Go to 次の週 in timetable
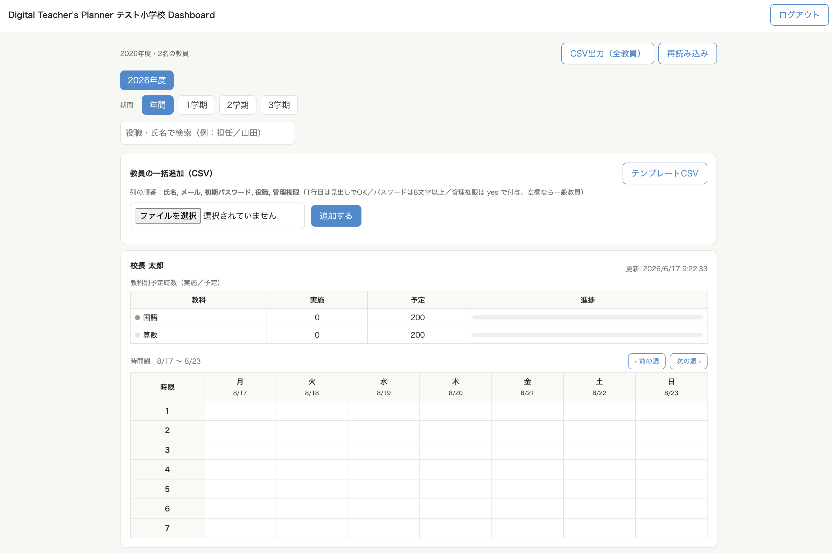The image size is (832, 553). pos(688,361)
